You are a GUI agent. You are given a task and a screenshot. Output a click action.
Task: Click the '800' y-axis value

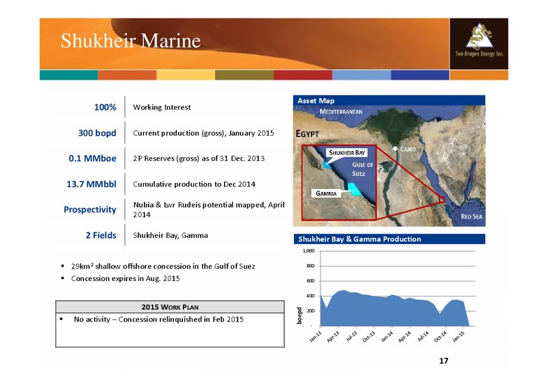(x=310, y=266)
